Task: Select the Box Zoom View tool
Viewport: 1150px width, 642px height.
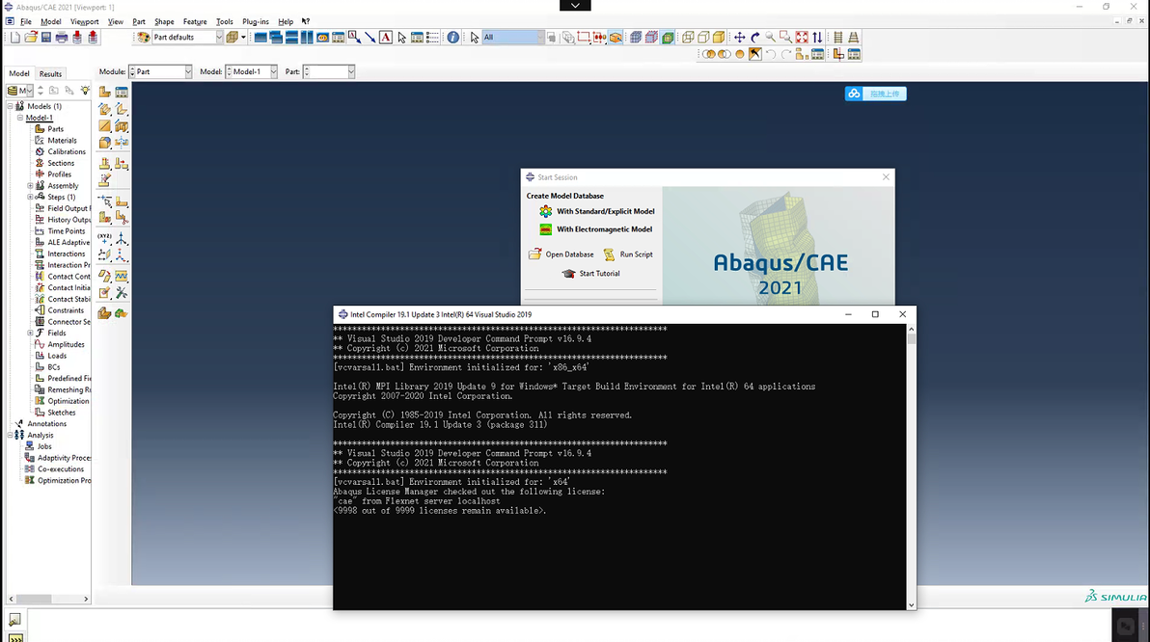Action: (x=785, y=38)
